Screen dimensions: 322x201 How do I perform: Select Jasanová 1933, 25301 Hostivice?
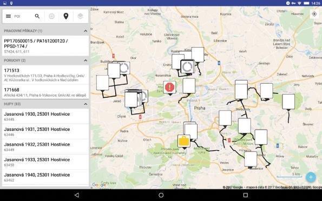(45, 162)
